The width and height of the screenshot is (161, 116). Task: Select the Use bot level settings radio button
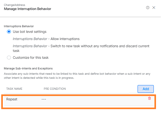9,32
